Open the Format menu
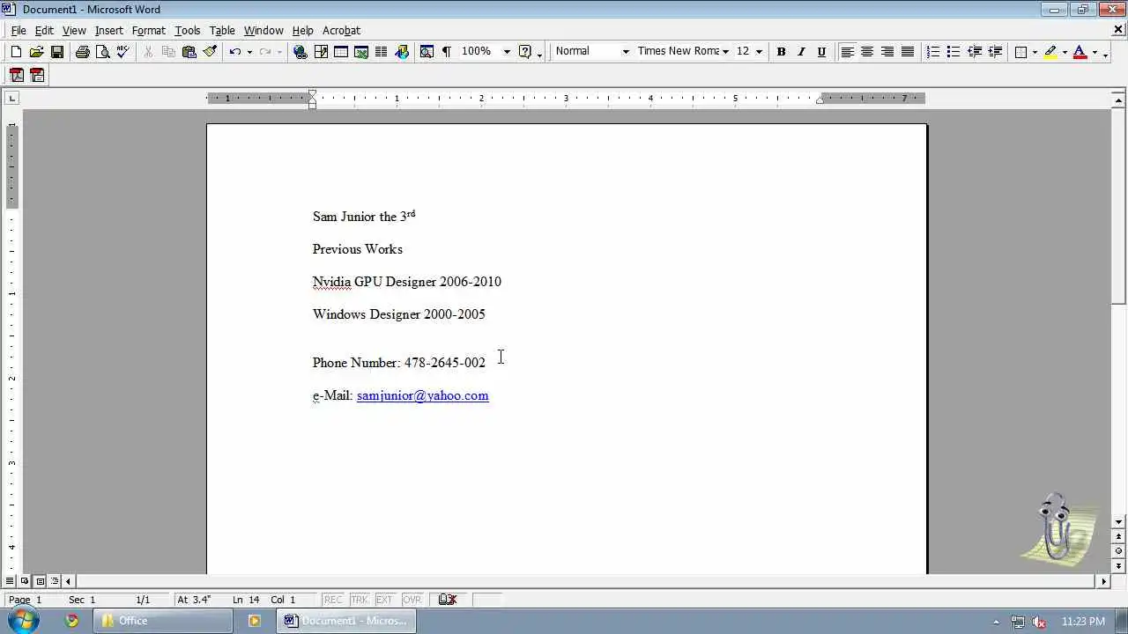 click(149, 30)
